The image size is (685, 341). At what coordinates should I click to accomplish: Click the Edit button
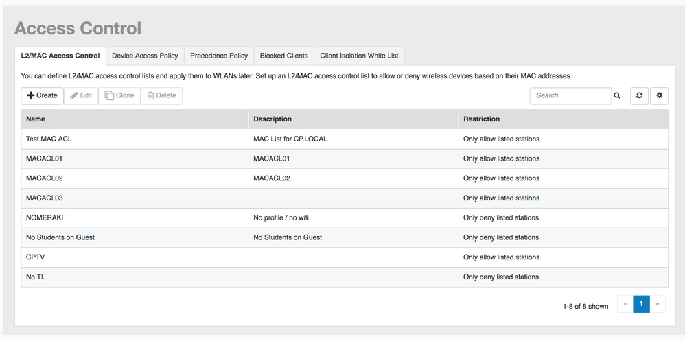(81, 96)
